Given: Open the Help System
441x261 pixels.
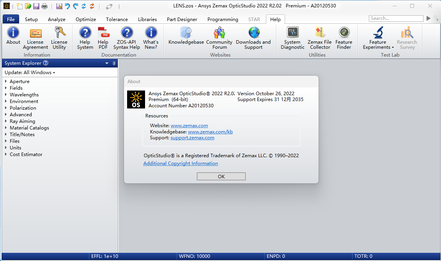Looking at the screenshot, I should click(85, 38).
